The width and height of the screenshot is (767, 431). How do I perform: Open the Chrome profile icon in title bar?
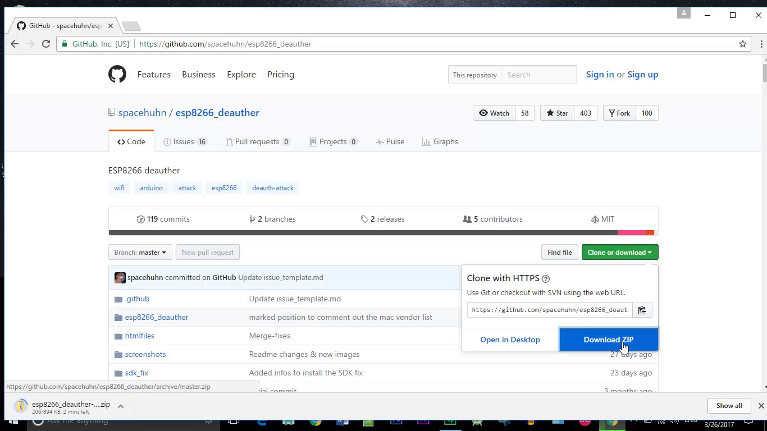point(684,13)
